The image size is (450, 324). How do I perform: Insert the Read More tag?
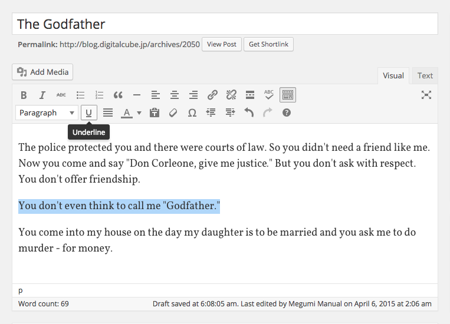(x=250, y=95)
